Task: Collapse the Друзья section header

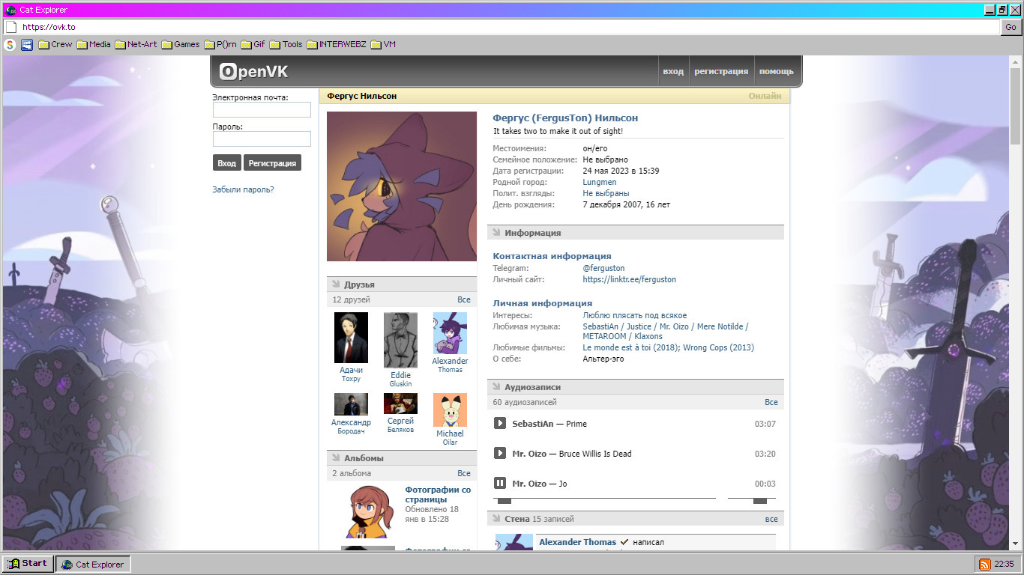Action: click(402, 285)
